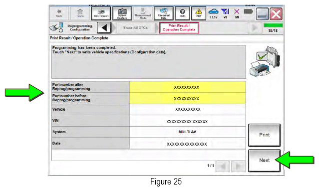Click the VIN row label

coord(55,121)
